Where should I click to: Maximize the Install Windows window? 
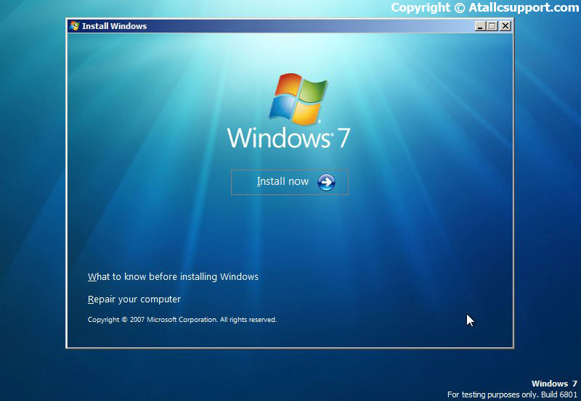(x=492, y=26)
